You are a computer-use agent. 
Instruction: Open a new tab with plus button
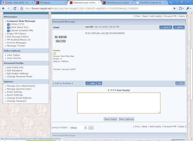pos(171,3)
